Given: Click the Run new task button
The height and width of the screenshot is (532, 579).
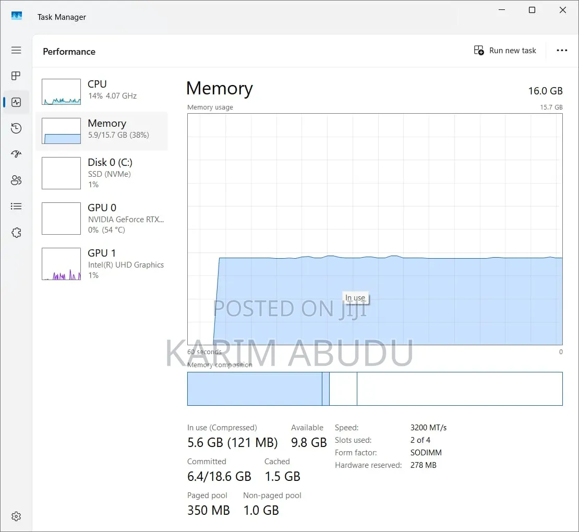Looking at the screenshot, I should [505, 51].
